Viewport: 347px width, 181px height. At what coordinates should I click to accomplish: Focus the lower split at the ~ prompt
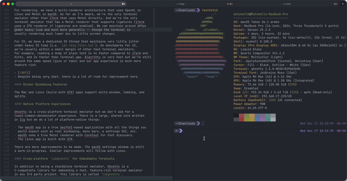(260, 155)
